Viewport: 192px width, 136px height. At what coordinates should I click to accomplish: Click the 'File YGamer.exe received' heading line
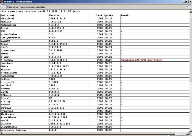pyautogui.click(x=40, y=12)
